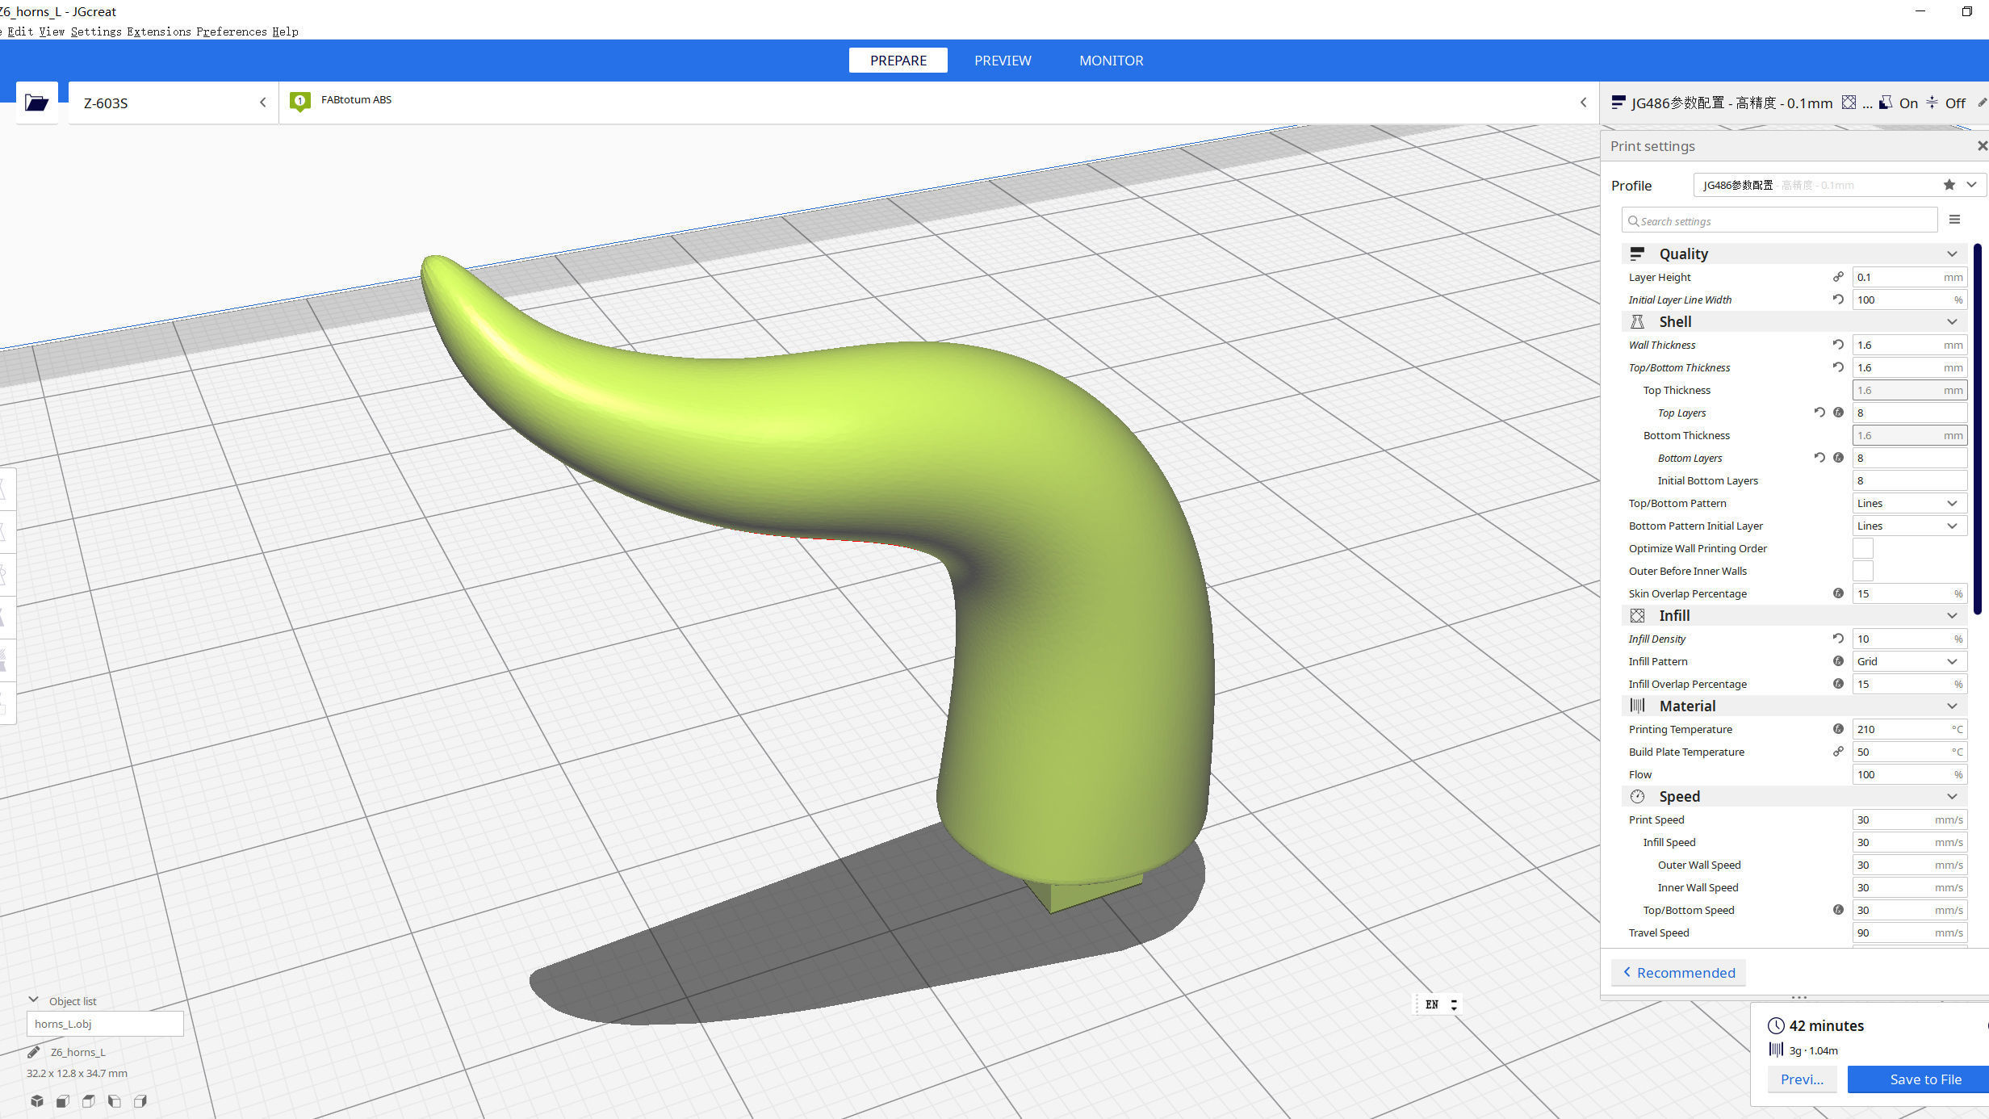1989x1119 pixels.
Task: Enable Outer Before Inner Walls checkbox
Action: click(1862, 571)
